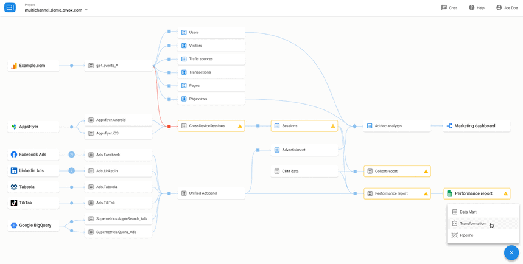Choose Pipeline from the add menu
Screen dimensions: 523x264
[483, 235]
